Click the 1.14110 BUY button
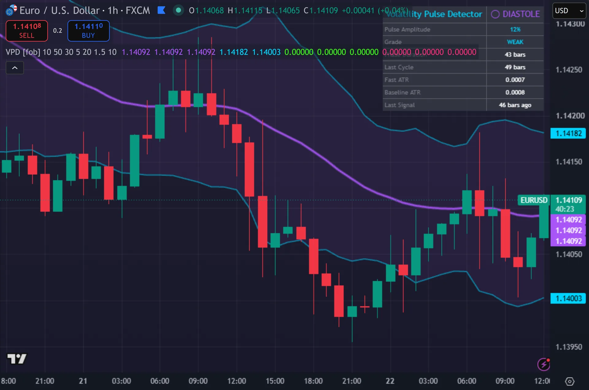This screenshot has width=589, height=390. coord(88,31)
